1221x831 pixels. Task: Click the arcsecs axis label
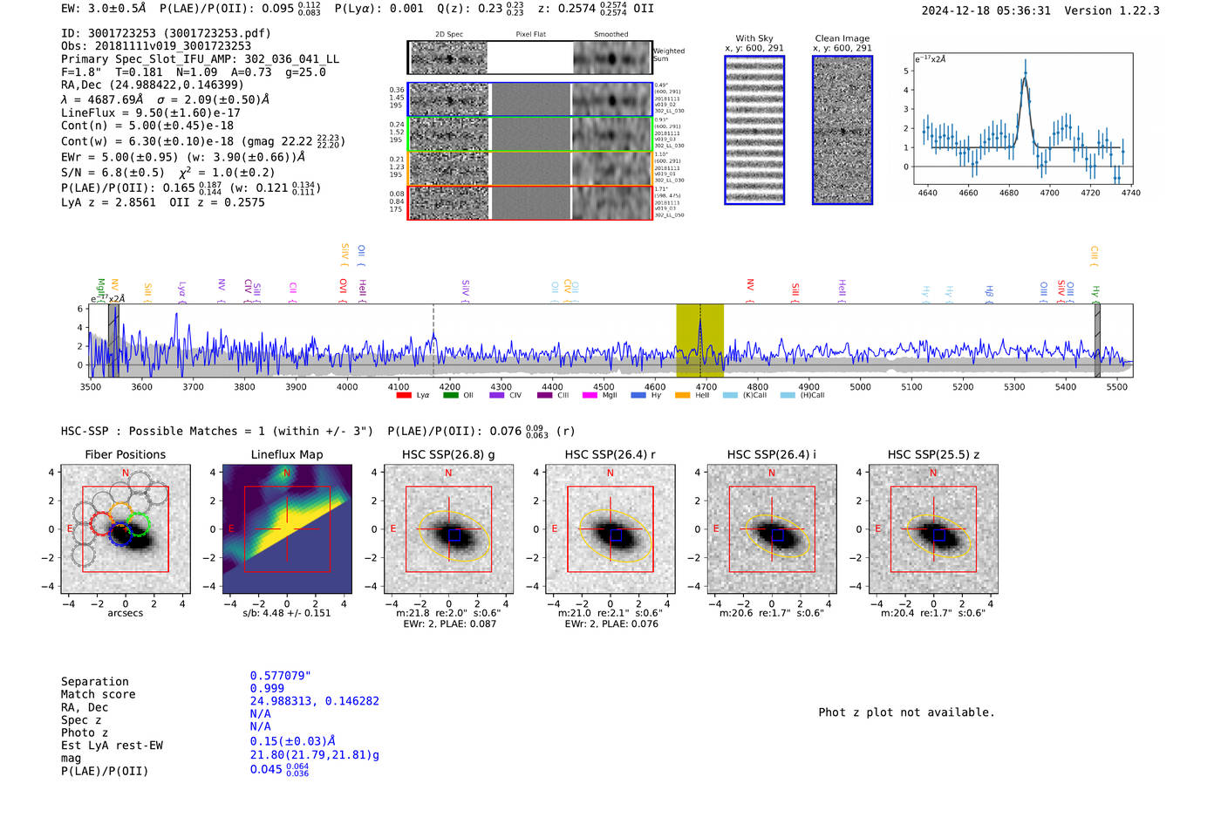126,614
